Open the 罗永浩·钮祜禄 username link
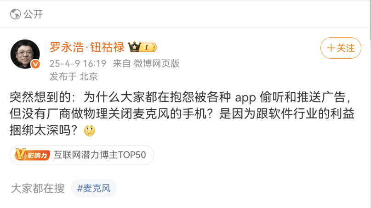Image resolution: width=371 pixels, height=208 pixels. 87,47
